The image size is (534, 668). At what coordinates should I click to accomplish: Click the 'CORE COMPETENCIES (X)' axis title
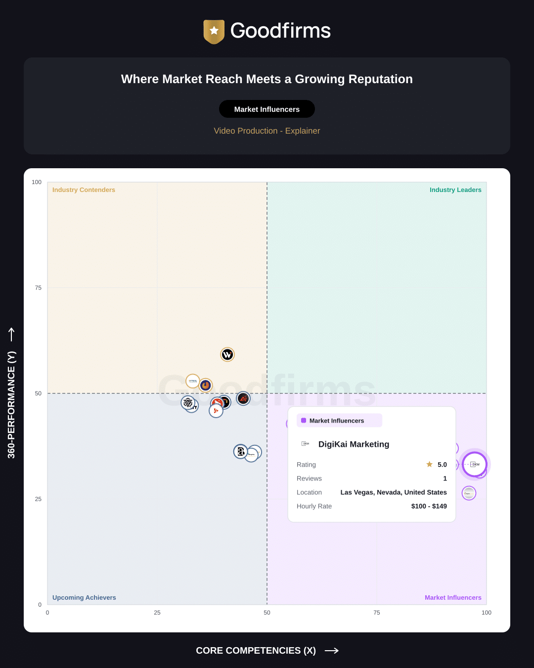pos(256,651)
